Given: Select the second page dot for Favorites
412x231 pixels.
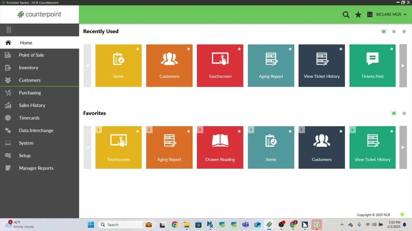Looking at the screenshot, I should pyautogui.click(x=404, y=113).
